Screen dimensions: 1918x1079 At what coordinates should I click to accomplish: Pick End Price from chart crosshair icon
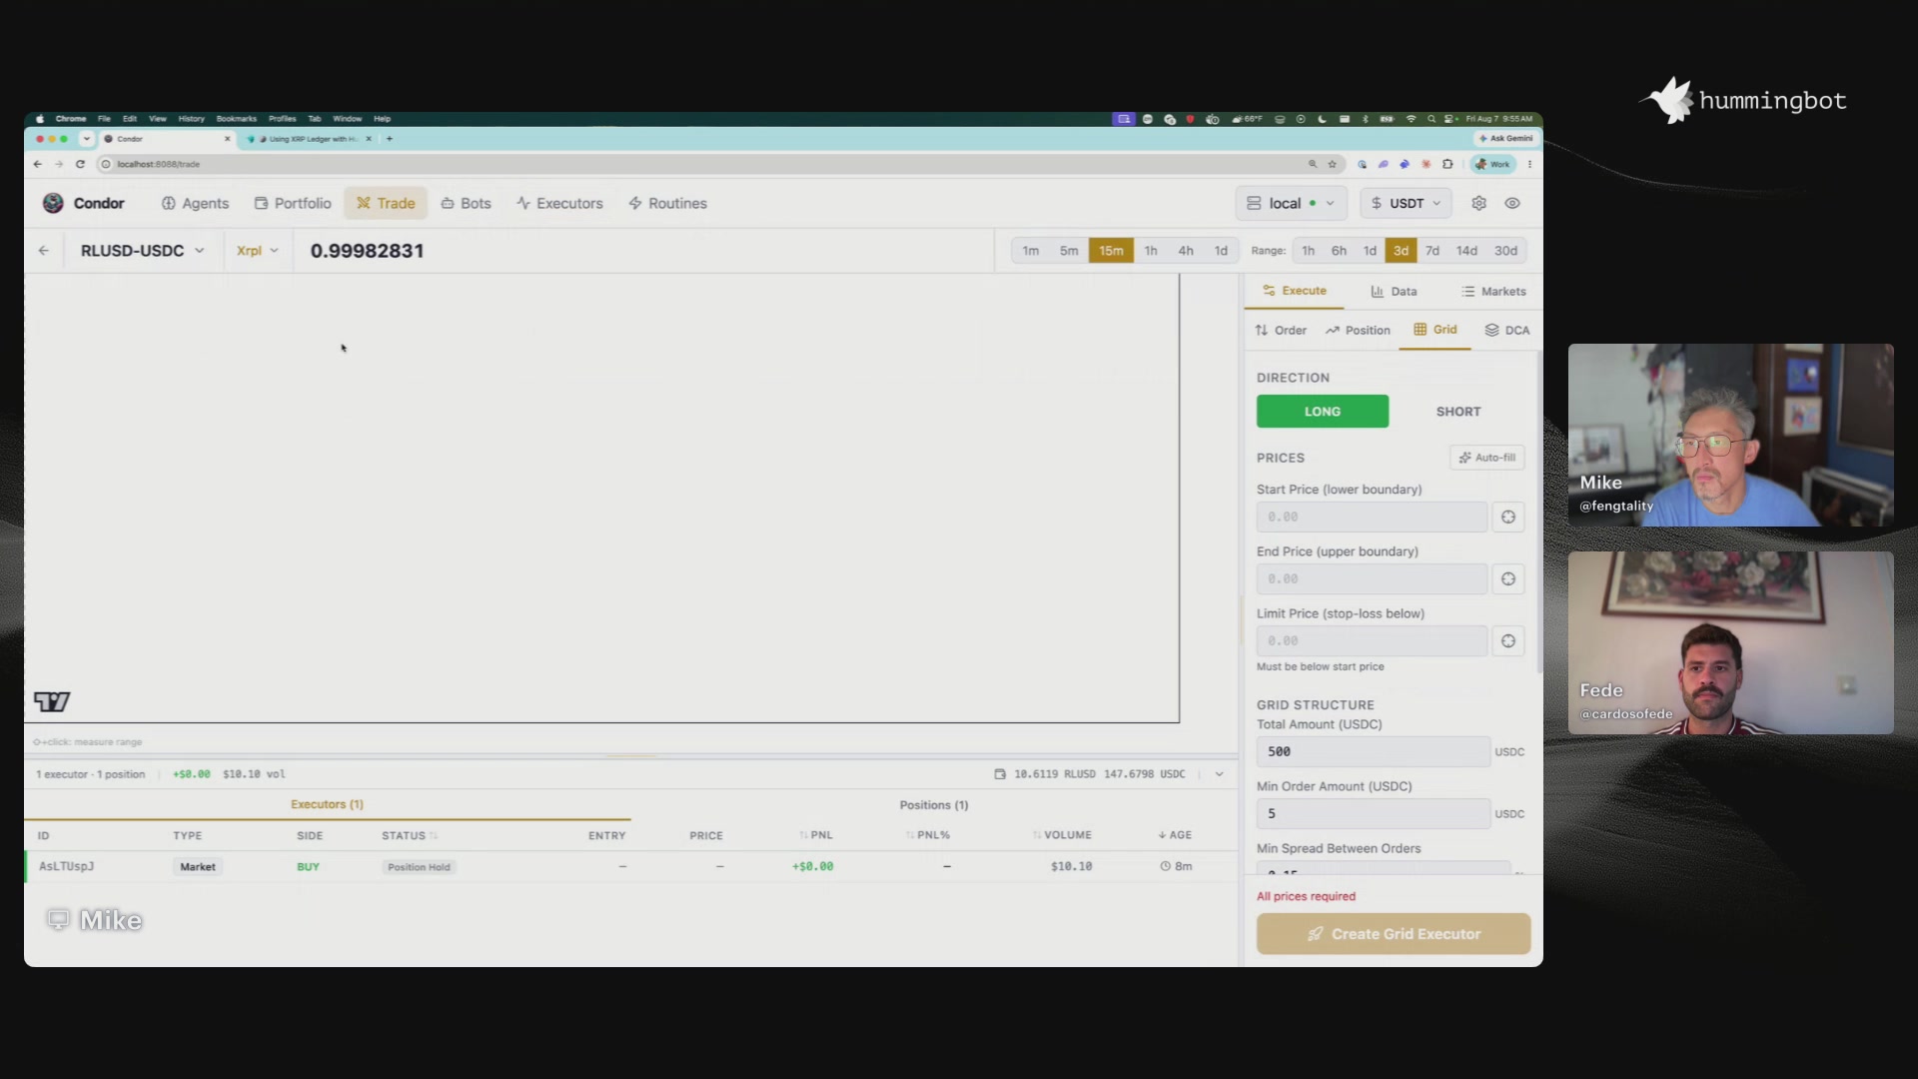pos(1508,578)
